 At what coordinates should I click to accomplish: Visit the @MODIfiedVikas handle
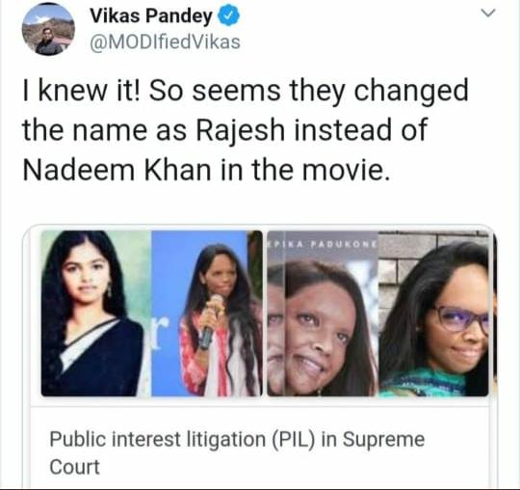coord(166,42)
